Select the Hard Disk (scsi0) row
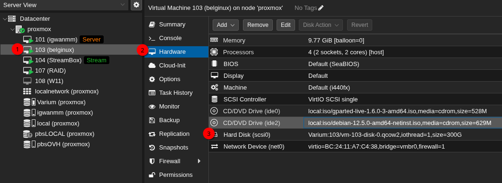 pos(355,134)
